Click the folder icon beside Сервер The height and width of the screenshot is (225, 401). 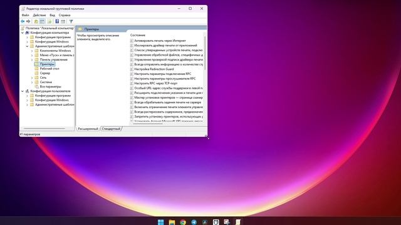[36, 73]
